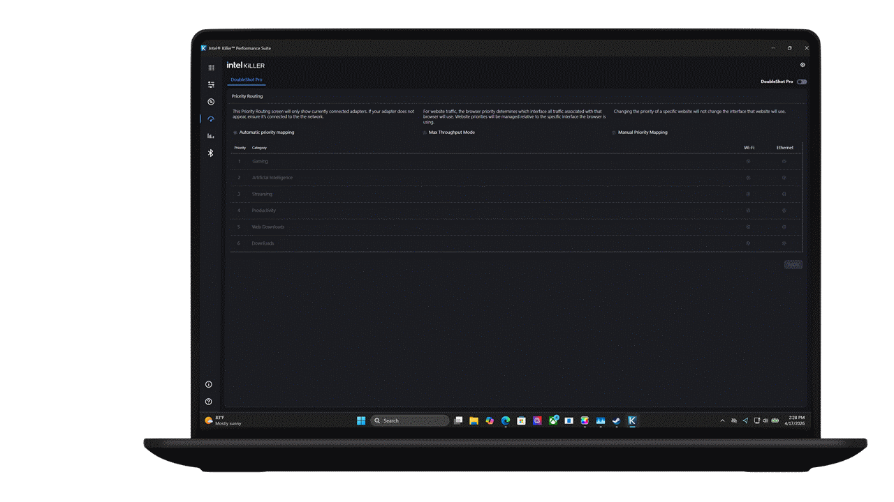The width and height of the screenshot is (894, 502).
Task: Click the Downloads category in row 6
Action: pyautogui.click(x=263, y=243)
